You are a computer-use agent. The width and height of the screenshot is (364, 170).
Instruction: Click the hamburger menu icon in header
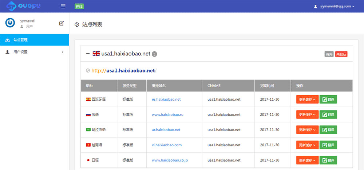coord(63,6)
